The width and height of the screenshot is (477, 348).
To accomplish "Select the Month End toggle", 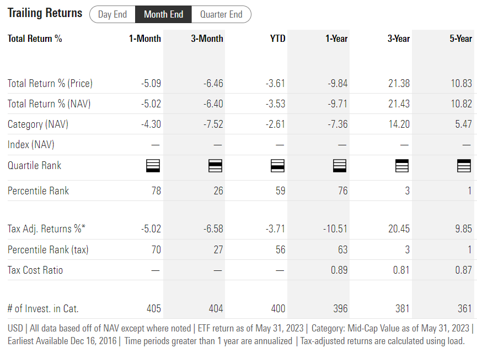I will [163, 14].
